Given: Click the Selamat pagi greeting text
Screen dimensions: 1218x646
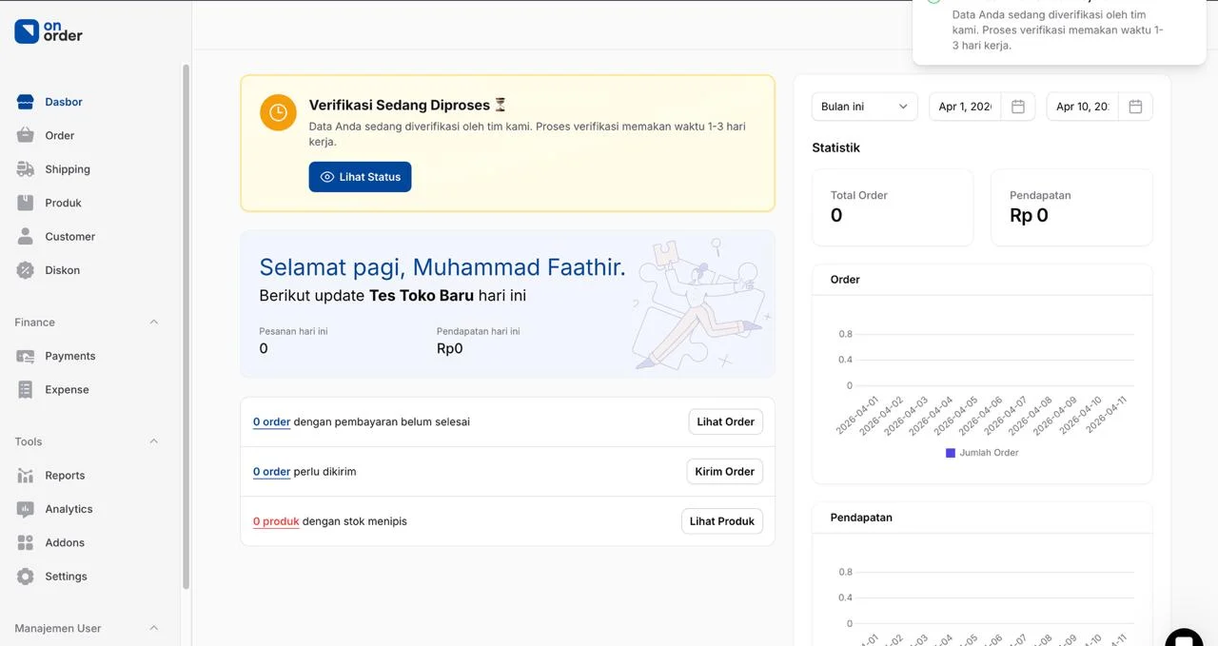Looking at the screenshot, I should coord(442,266).
